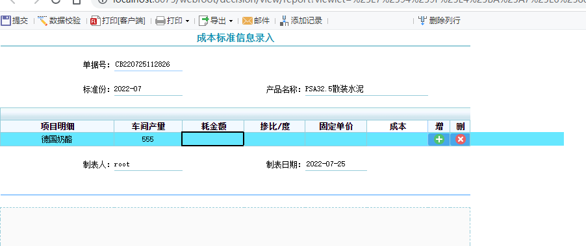Click the 打印[客户端] red icon
Screen dimensions: 586x246
point(96,21)
